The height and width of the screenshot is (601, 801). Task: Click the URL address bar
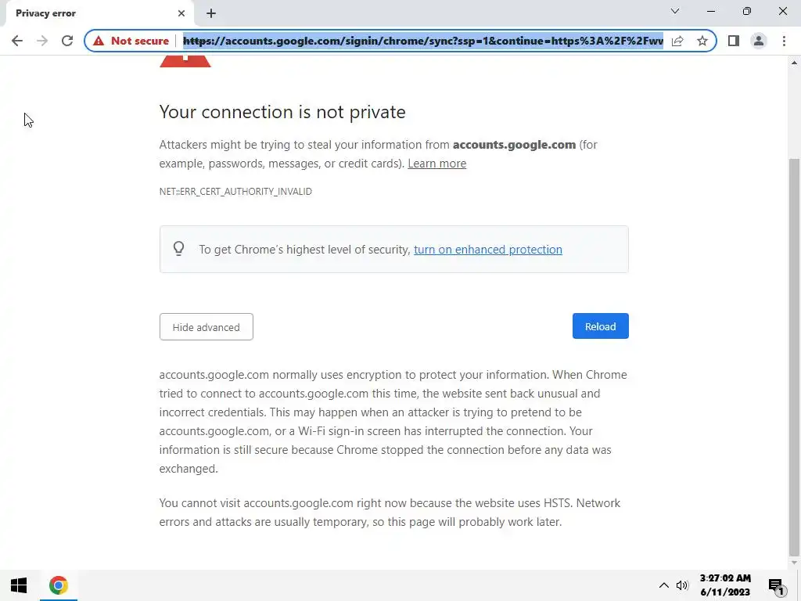coord(422,41)
